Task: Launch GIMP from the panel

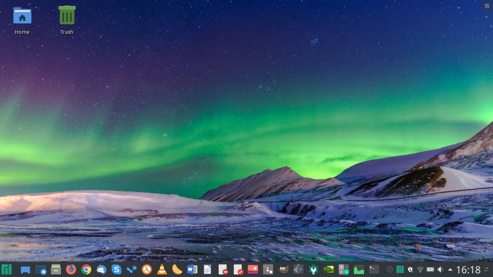Action: pos(283,270)
